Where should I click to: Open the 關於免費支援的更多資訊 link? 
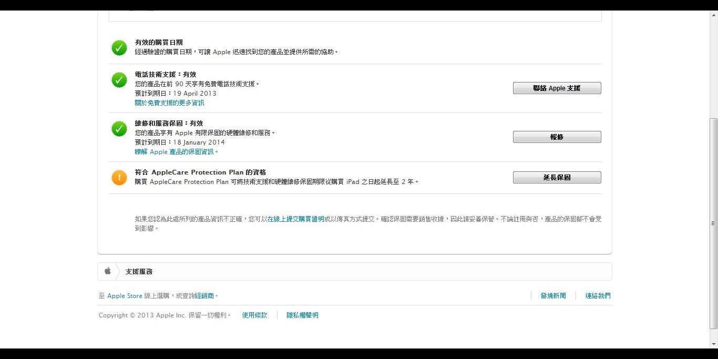(x=169, y=103)
